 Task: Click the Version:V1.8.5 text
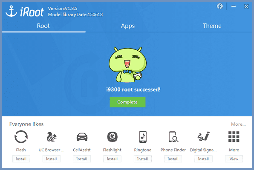63,9
